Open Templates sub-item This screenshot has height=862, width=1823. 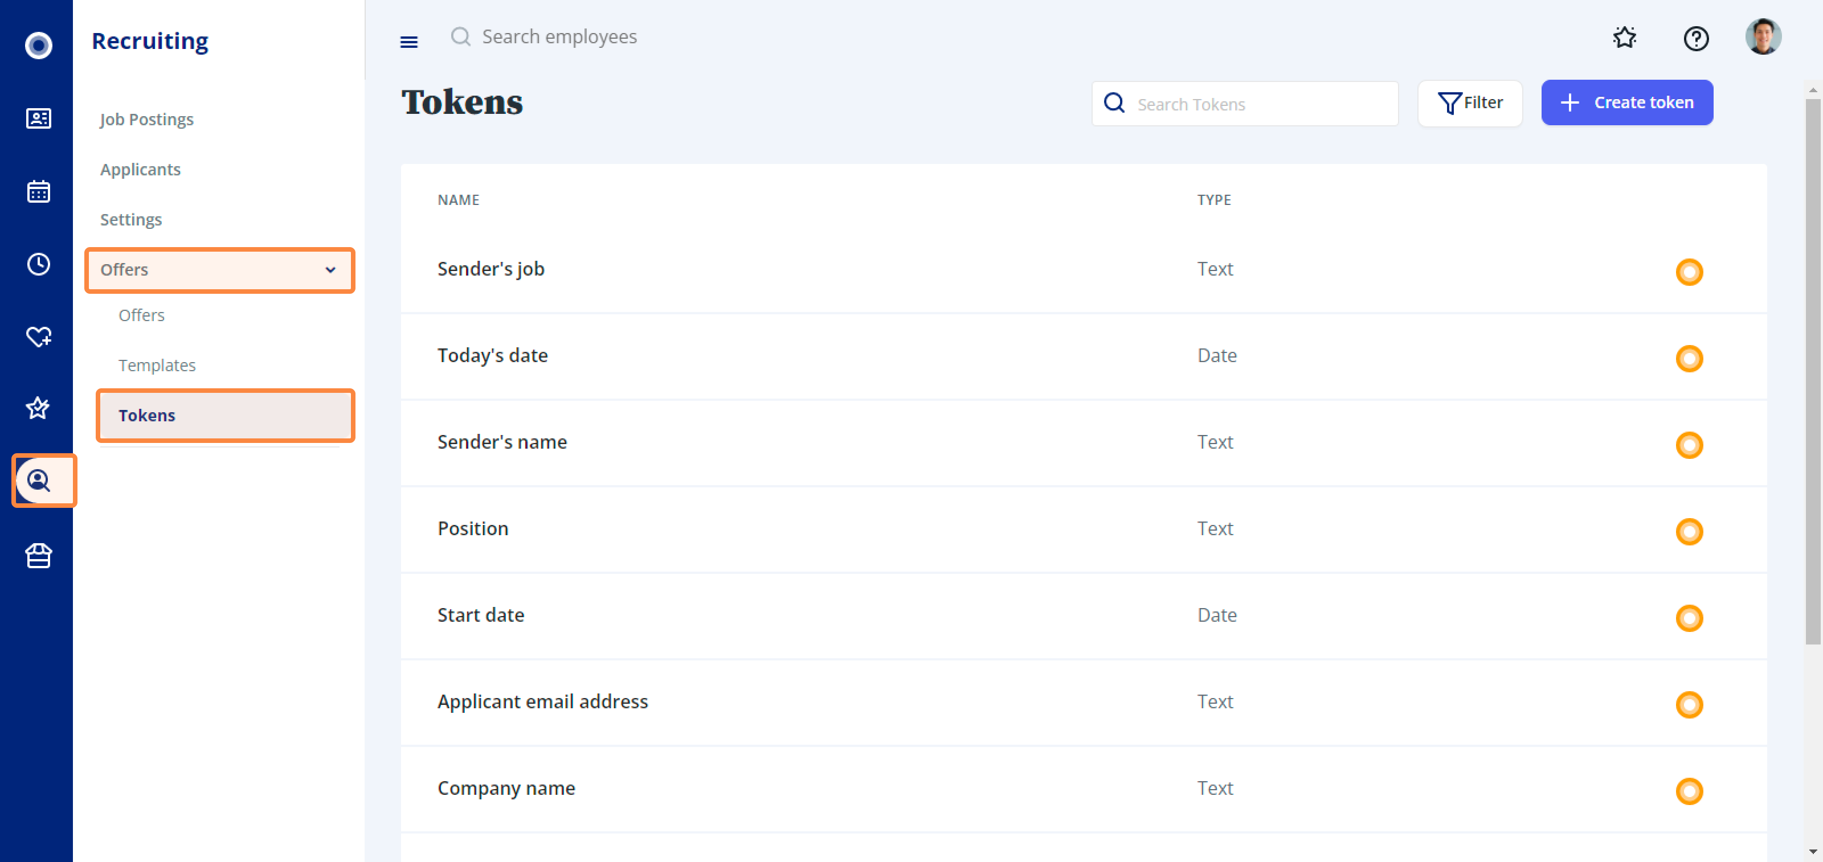pyautogui.click(x=157, y=365)
